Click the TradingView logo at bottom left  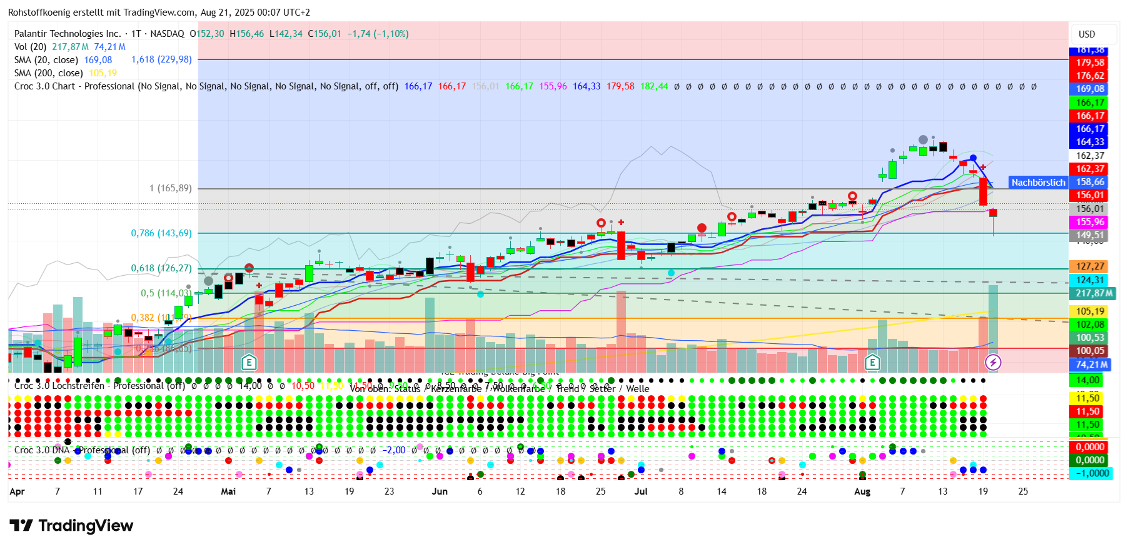point(71,526)
